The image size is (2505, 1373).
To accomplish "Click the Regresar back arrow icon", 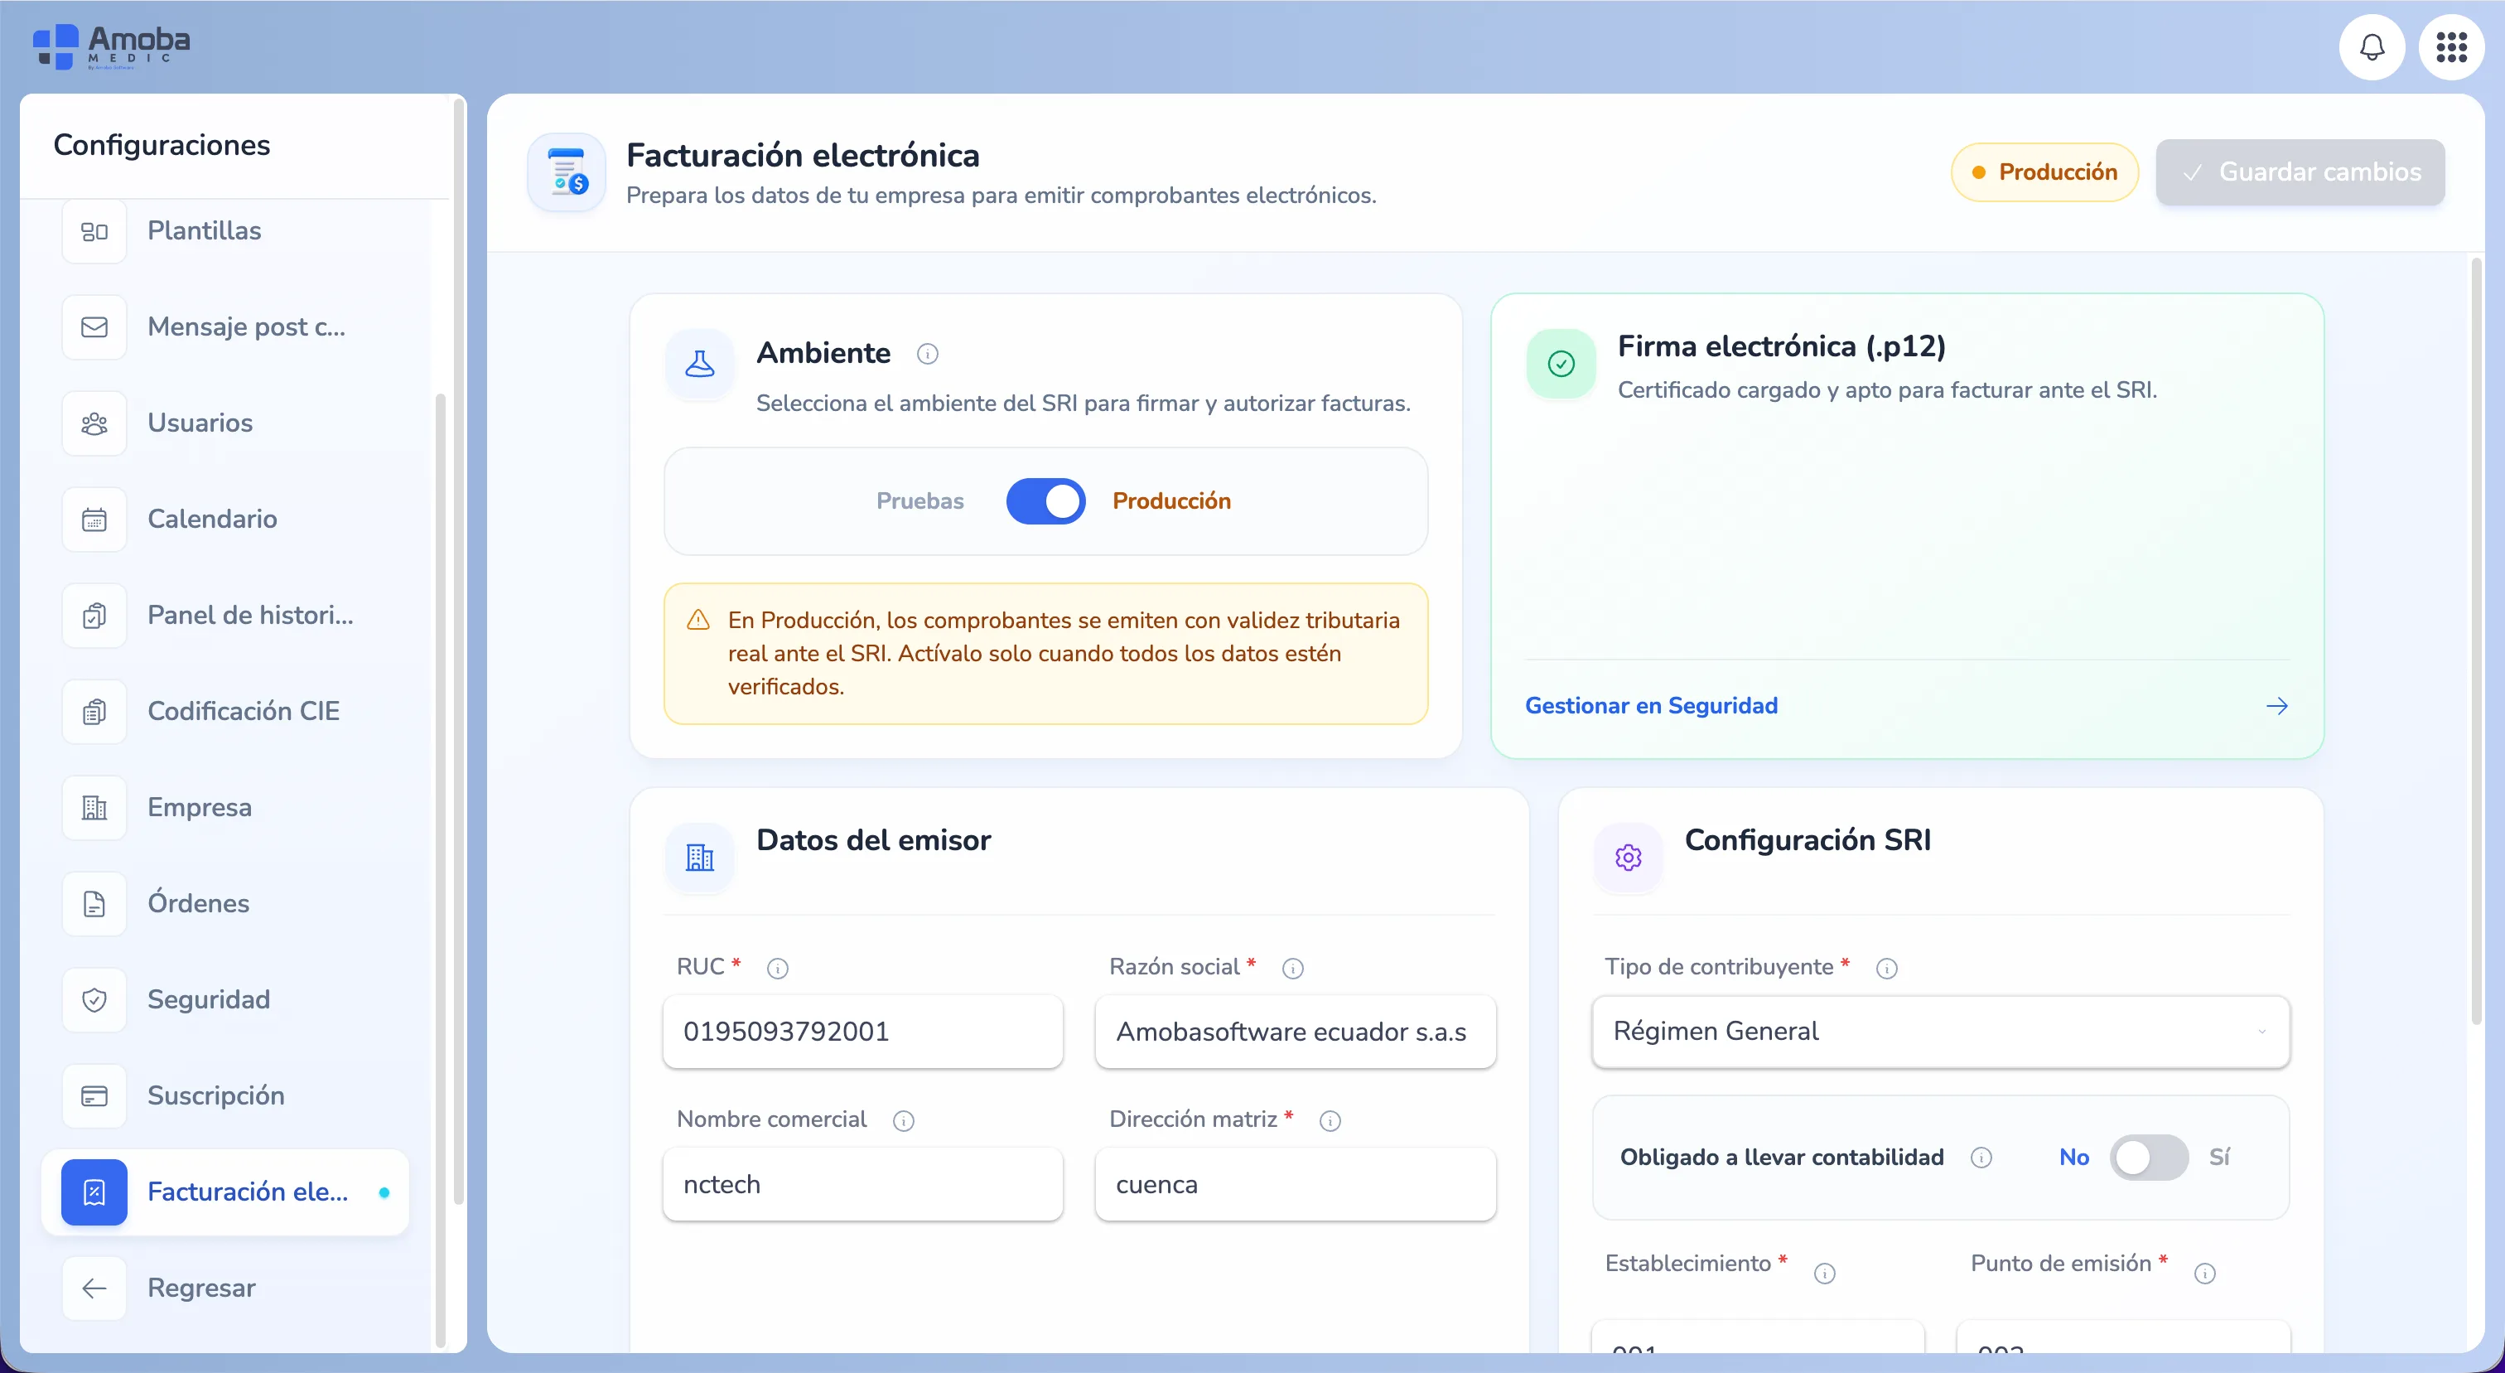I will pyautogui.click(x=94, y=1288).
